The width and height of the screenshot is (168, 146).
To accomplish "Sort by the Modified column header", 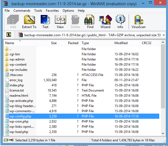I will point(126,43).
